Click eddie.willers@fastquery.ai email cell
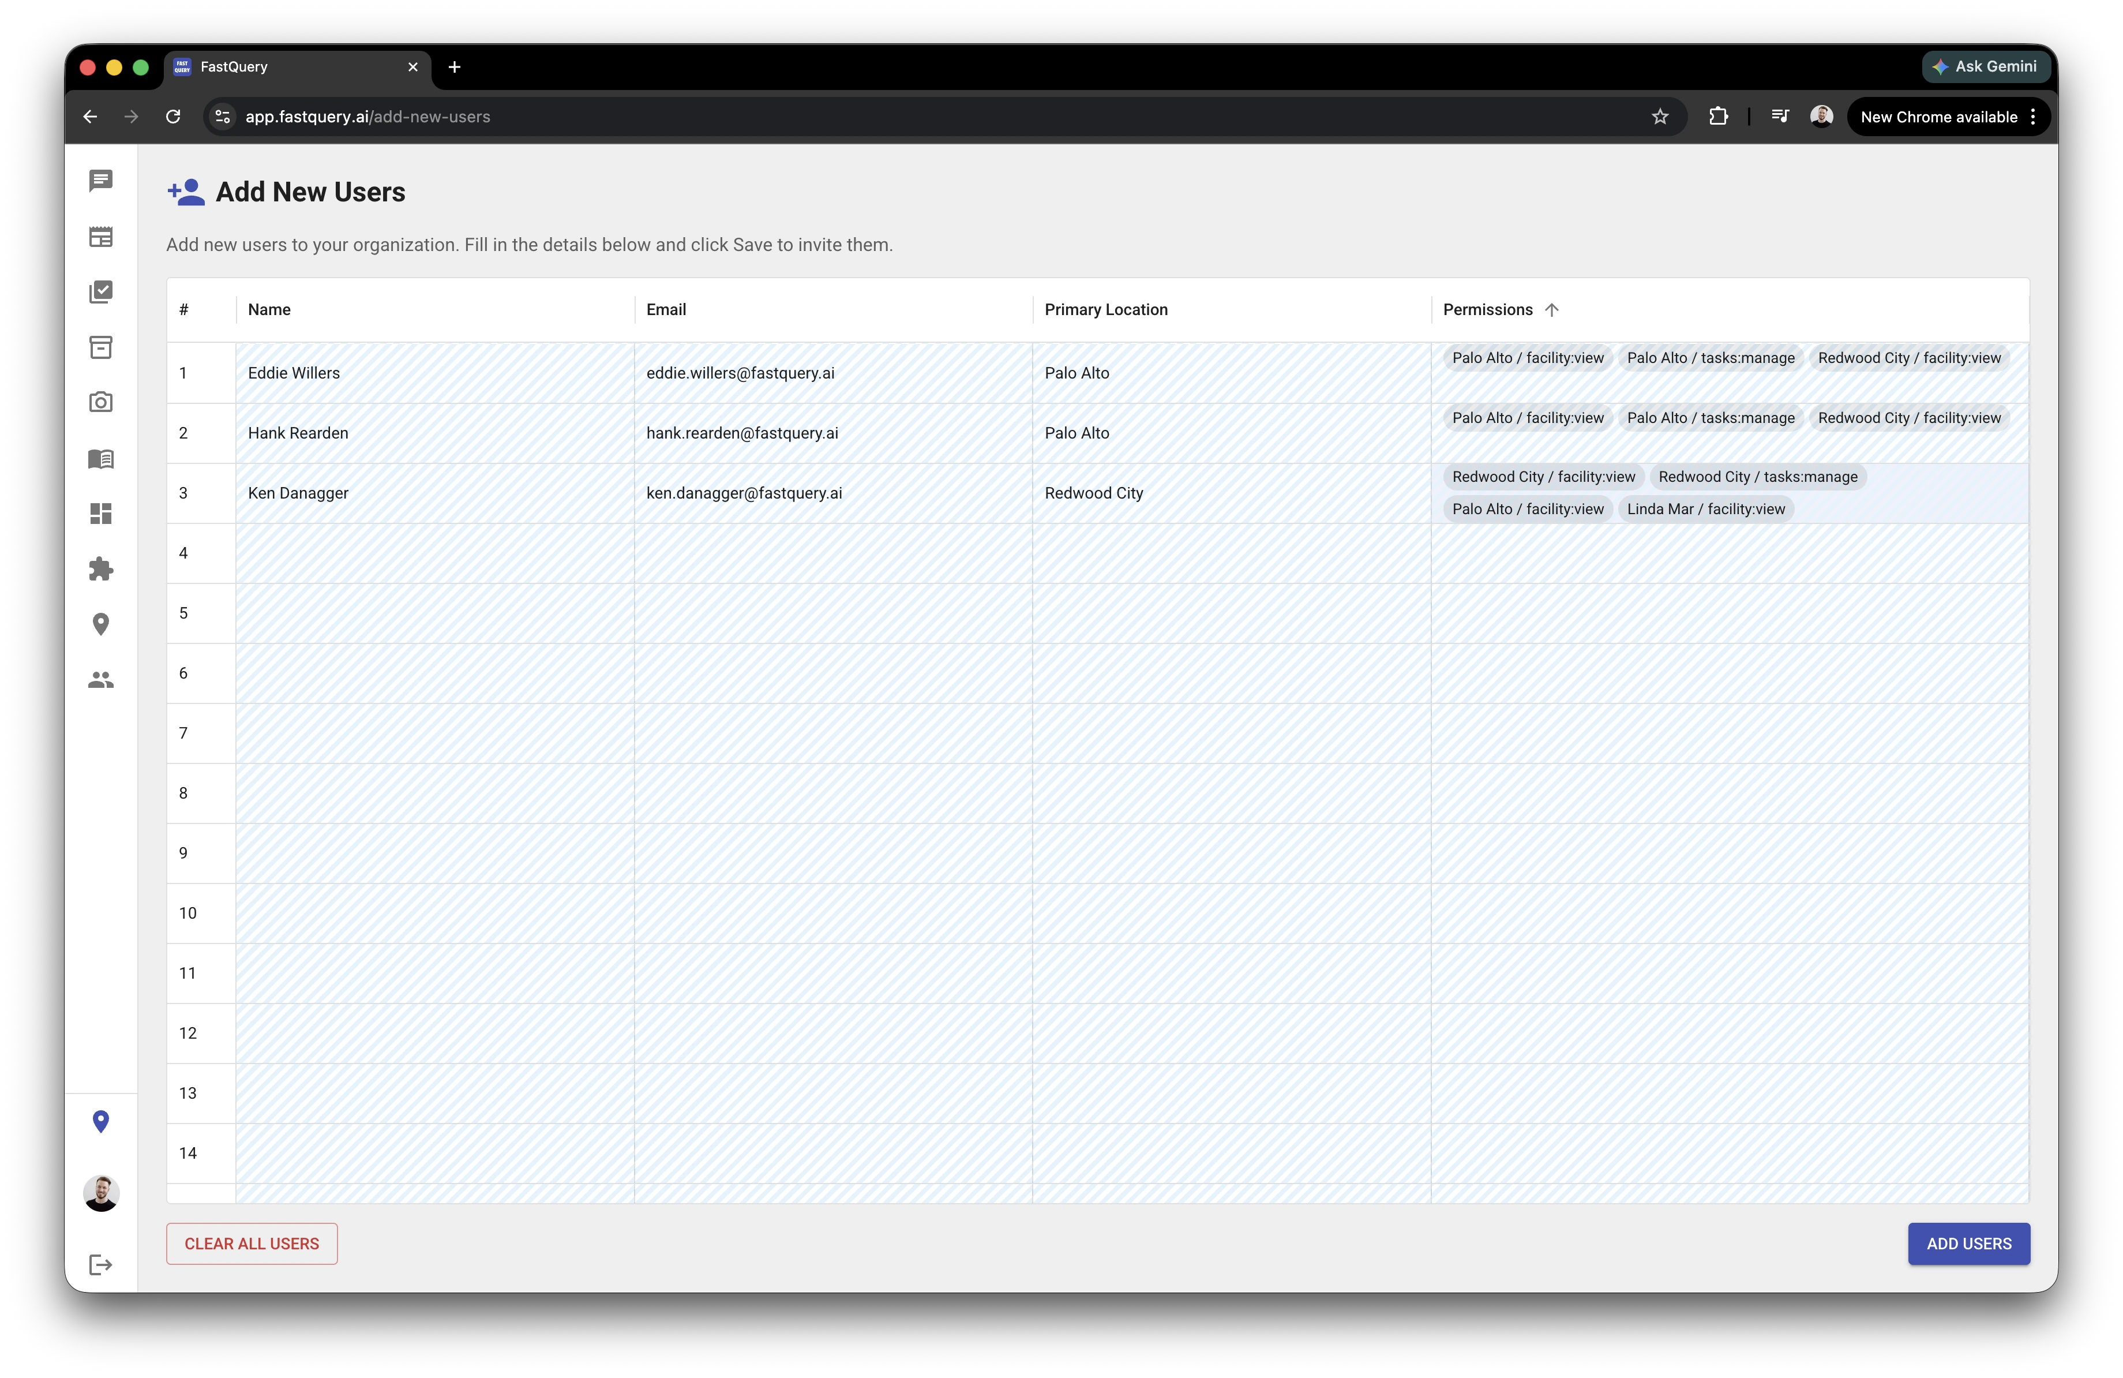Screen dimensions: 2123x1378 point(833,373)
